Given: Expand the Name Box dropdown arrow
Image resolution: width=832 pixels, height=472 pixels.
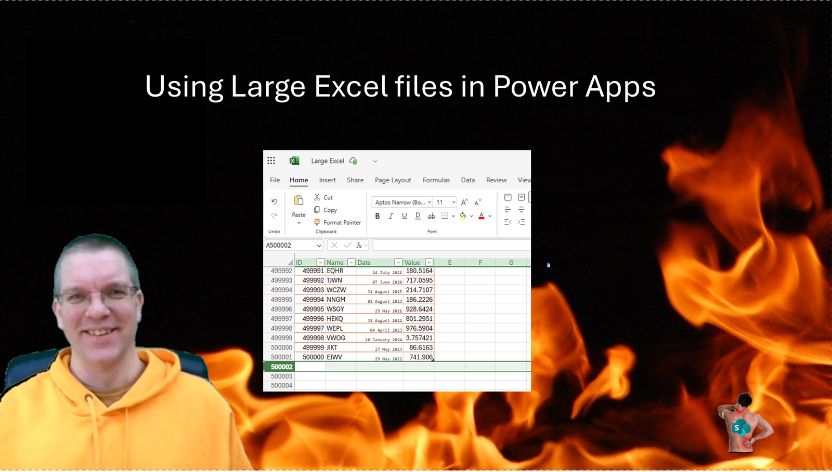Looking at the screenshot, I should coord(319,246).
